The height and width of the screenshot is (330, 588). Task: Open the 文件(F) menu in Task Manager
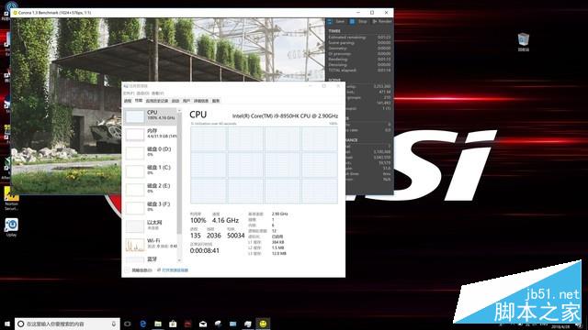coord(129,93)
